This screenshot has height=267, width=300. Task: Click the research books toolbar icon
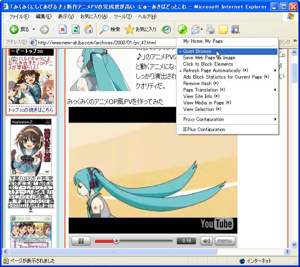[235, 29]
